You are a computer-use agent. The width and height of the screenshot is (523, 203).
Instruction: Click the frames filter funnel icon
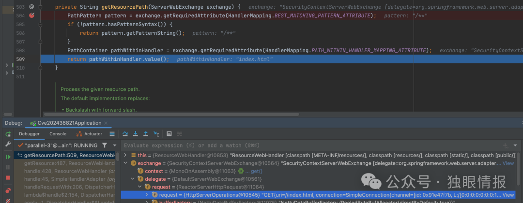click(x=105, y=145)
